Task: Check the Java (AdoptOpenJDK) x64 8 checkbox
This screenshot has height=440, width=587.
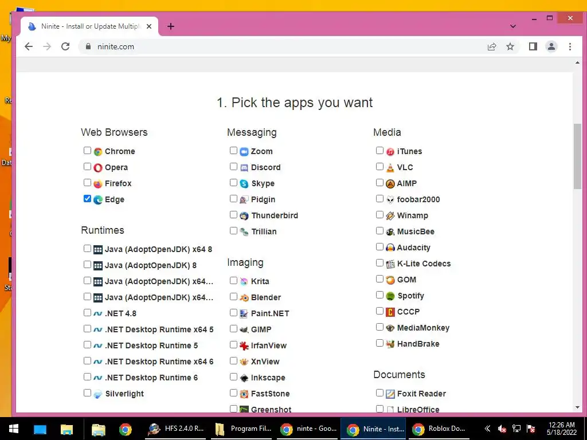Action: coord(87,249)
